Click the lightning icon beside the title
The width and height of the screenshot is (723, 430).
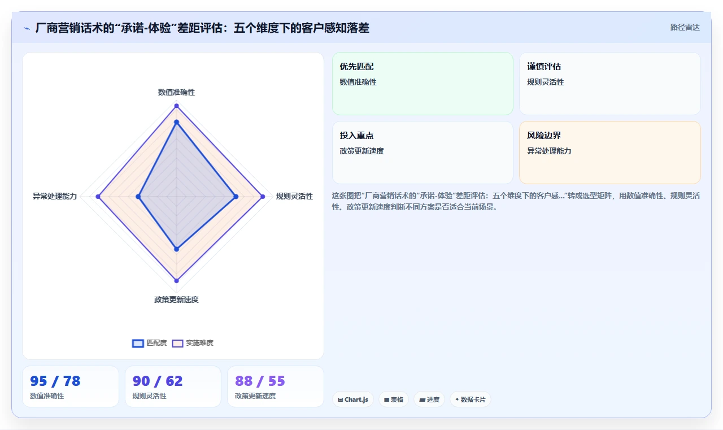click(27, 28)
